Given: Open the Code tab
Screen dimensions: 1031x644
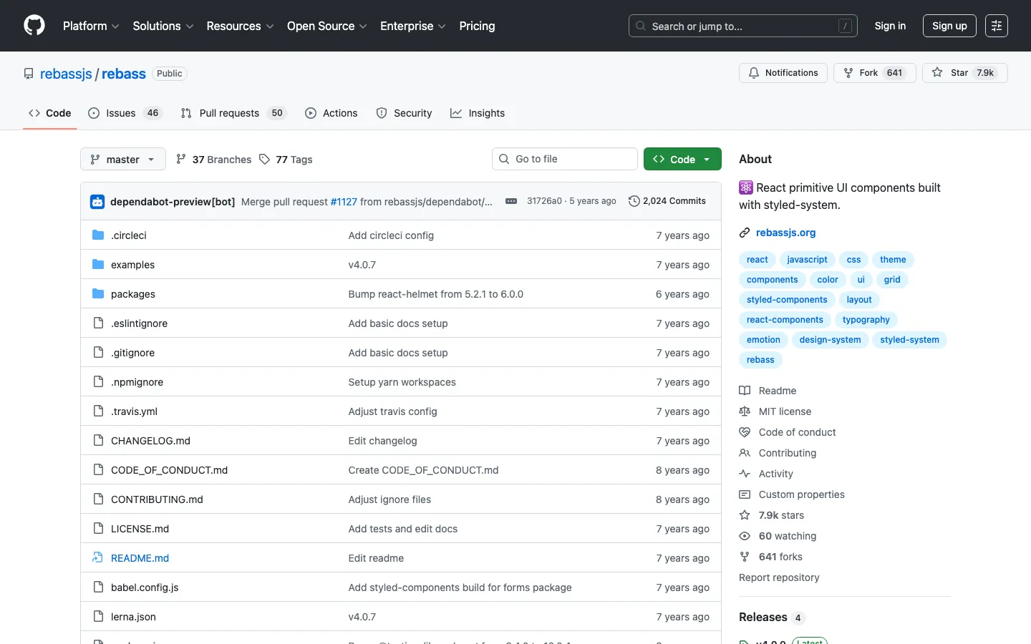Looking at the screenshot, I should coord(50,113).
